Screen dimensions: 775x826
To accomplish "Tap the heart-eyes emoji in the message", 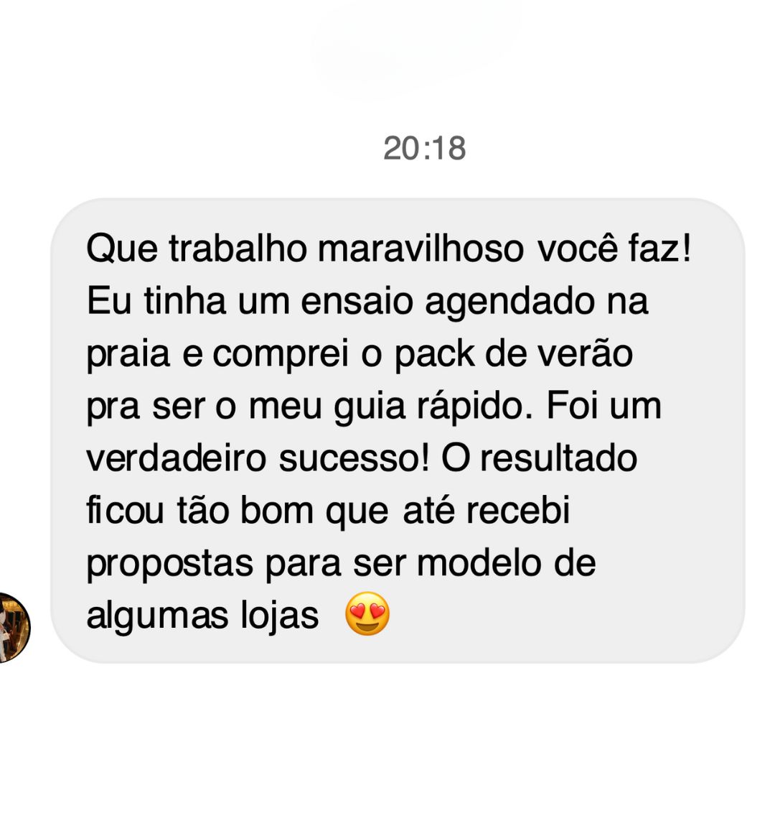I will click(367, 613).
